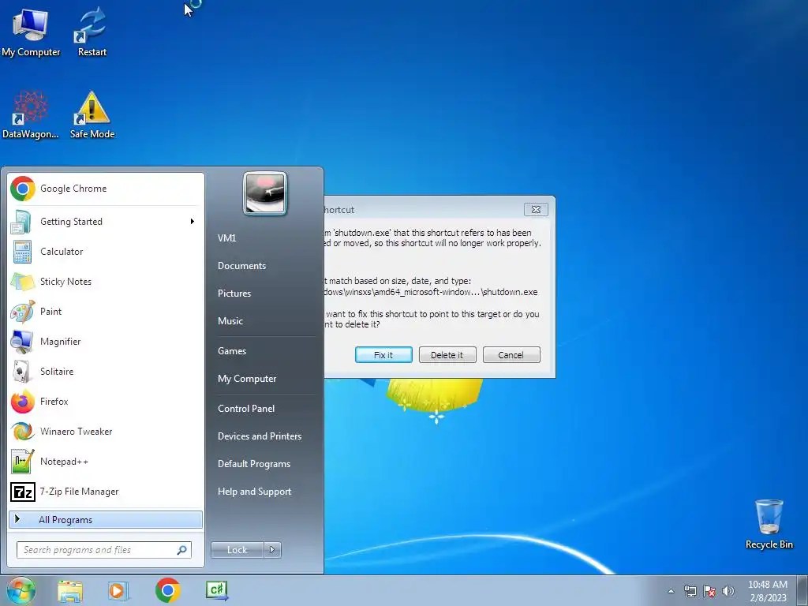Open Windows Media Player from taskbar
Viewport: 808px width, 606px height.
click(118, 590)
